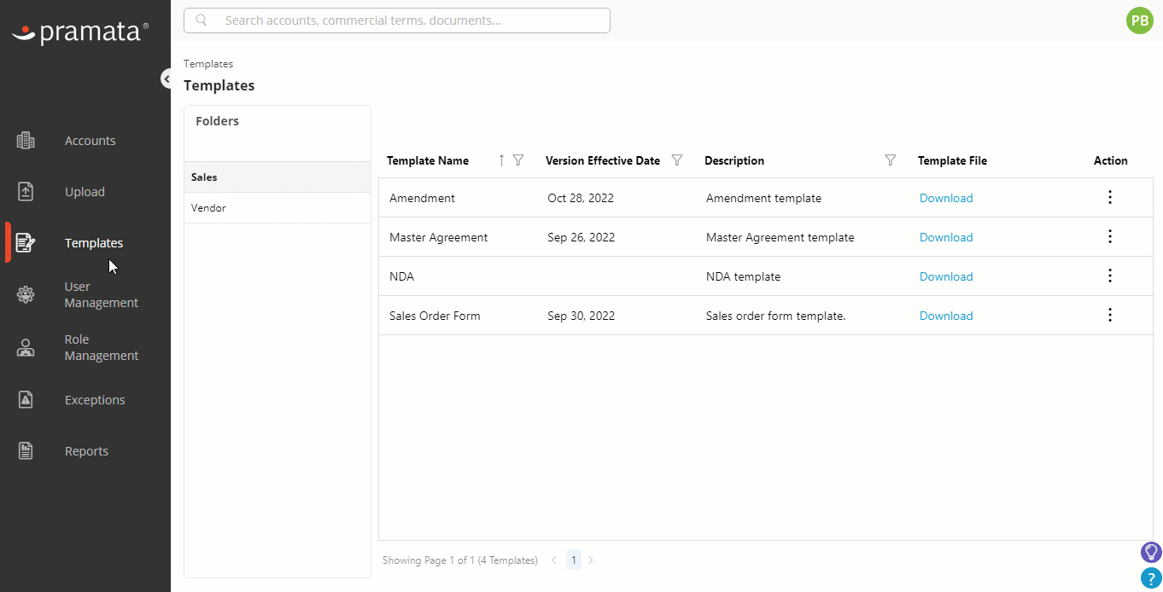
Task: Click the Upload document icon
Action: click(x=26, y=192)
